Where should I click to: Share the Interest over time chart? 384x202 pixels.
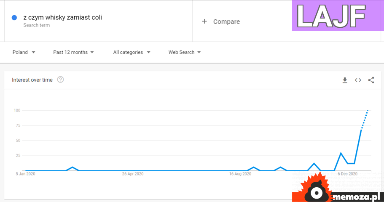[x=371, y=80]
